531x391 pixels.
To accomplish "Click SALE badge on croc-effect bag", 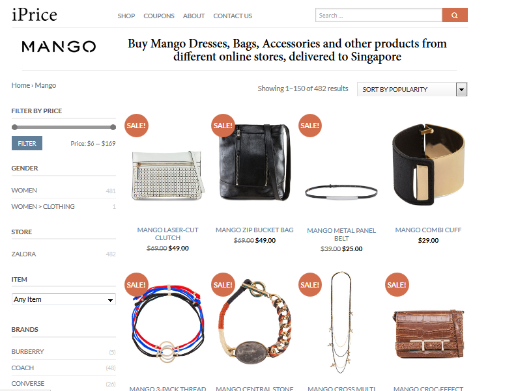I will (397, 285).
